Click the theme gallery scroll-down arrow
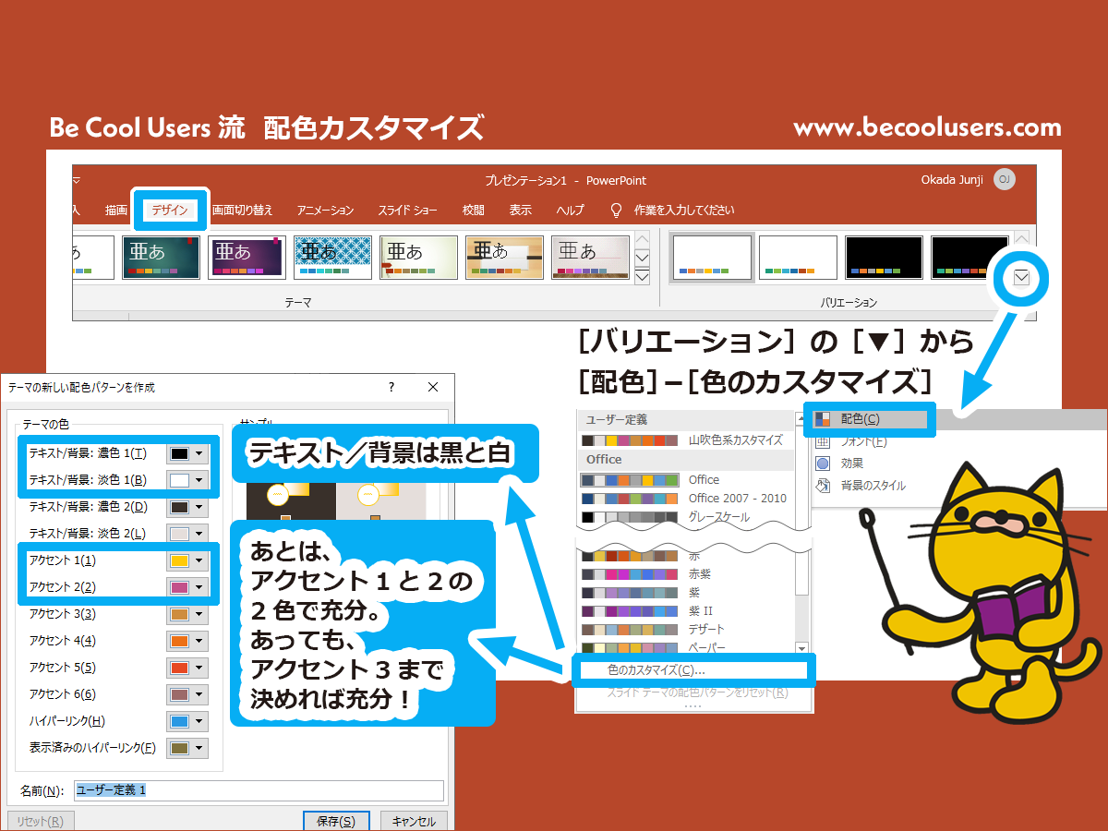Viewport: 1108px width, 831px height. [643, 258]
